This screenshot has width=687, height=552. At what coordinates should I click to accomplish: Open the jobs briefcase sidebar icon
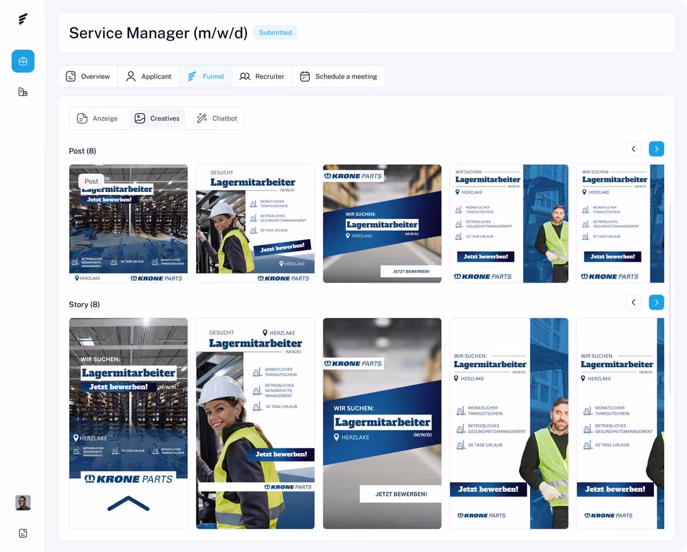pos(23,61)
